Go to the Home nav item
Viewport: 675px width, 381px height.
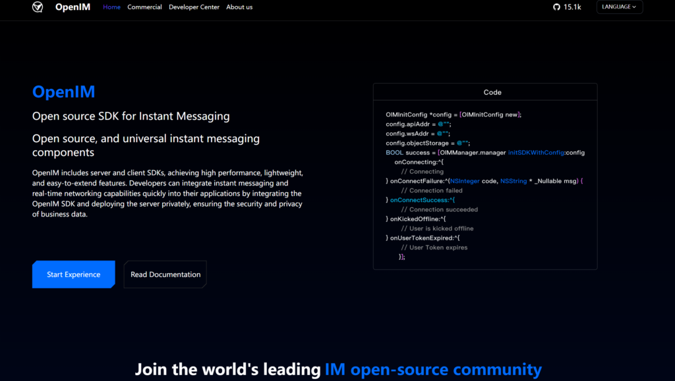111,7
